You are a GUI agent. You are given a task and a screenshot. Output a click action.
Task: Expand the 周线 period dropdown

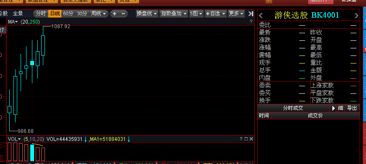[x=98, y=13]
